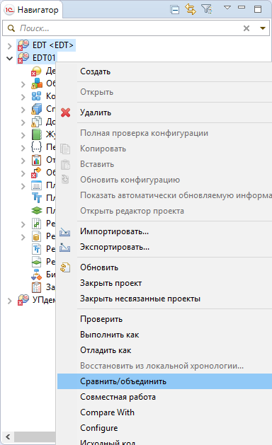Select Compare With menu entry

point(107,412)
